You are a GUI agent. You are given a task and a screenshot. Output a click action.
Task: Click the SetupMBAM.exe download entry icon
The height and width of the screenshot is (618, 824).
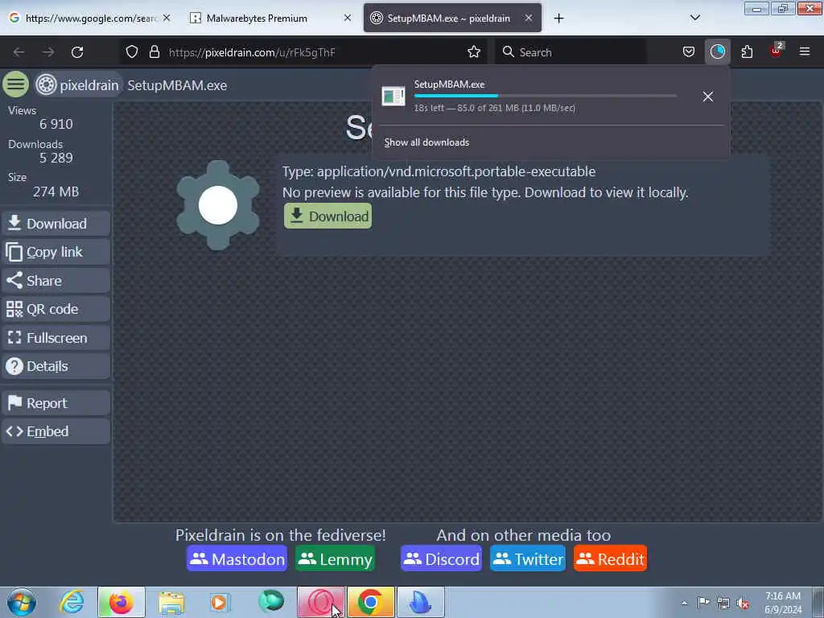(x=393, y=97)
